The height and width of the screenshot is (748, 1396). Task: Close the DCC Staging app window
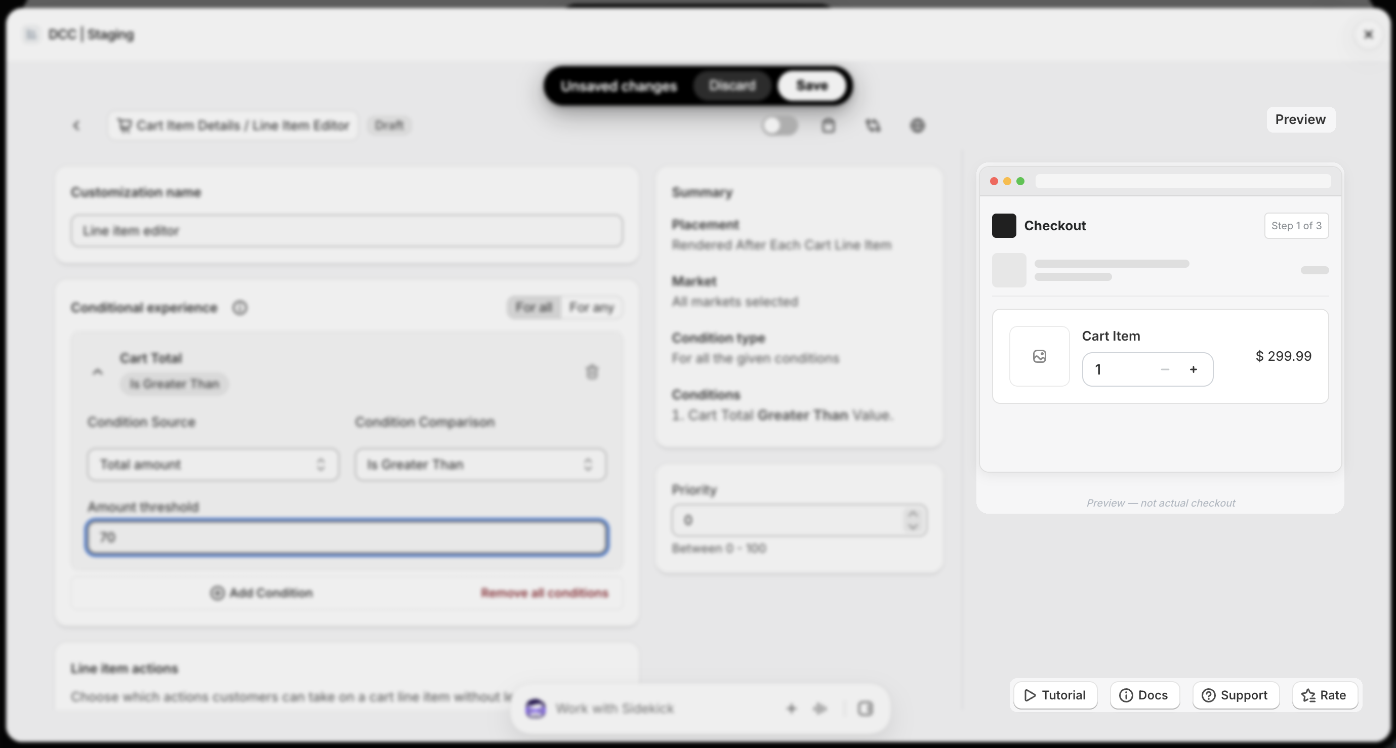coord(1368,35)
